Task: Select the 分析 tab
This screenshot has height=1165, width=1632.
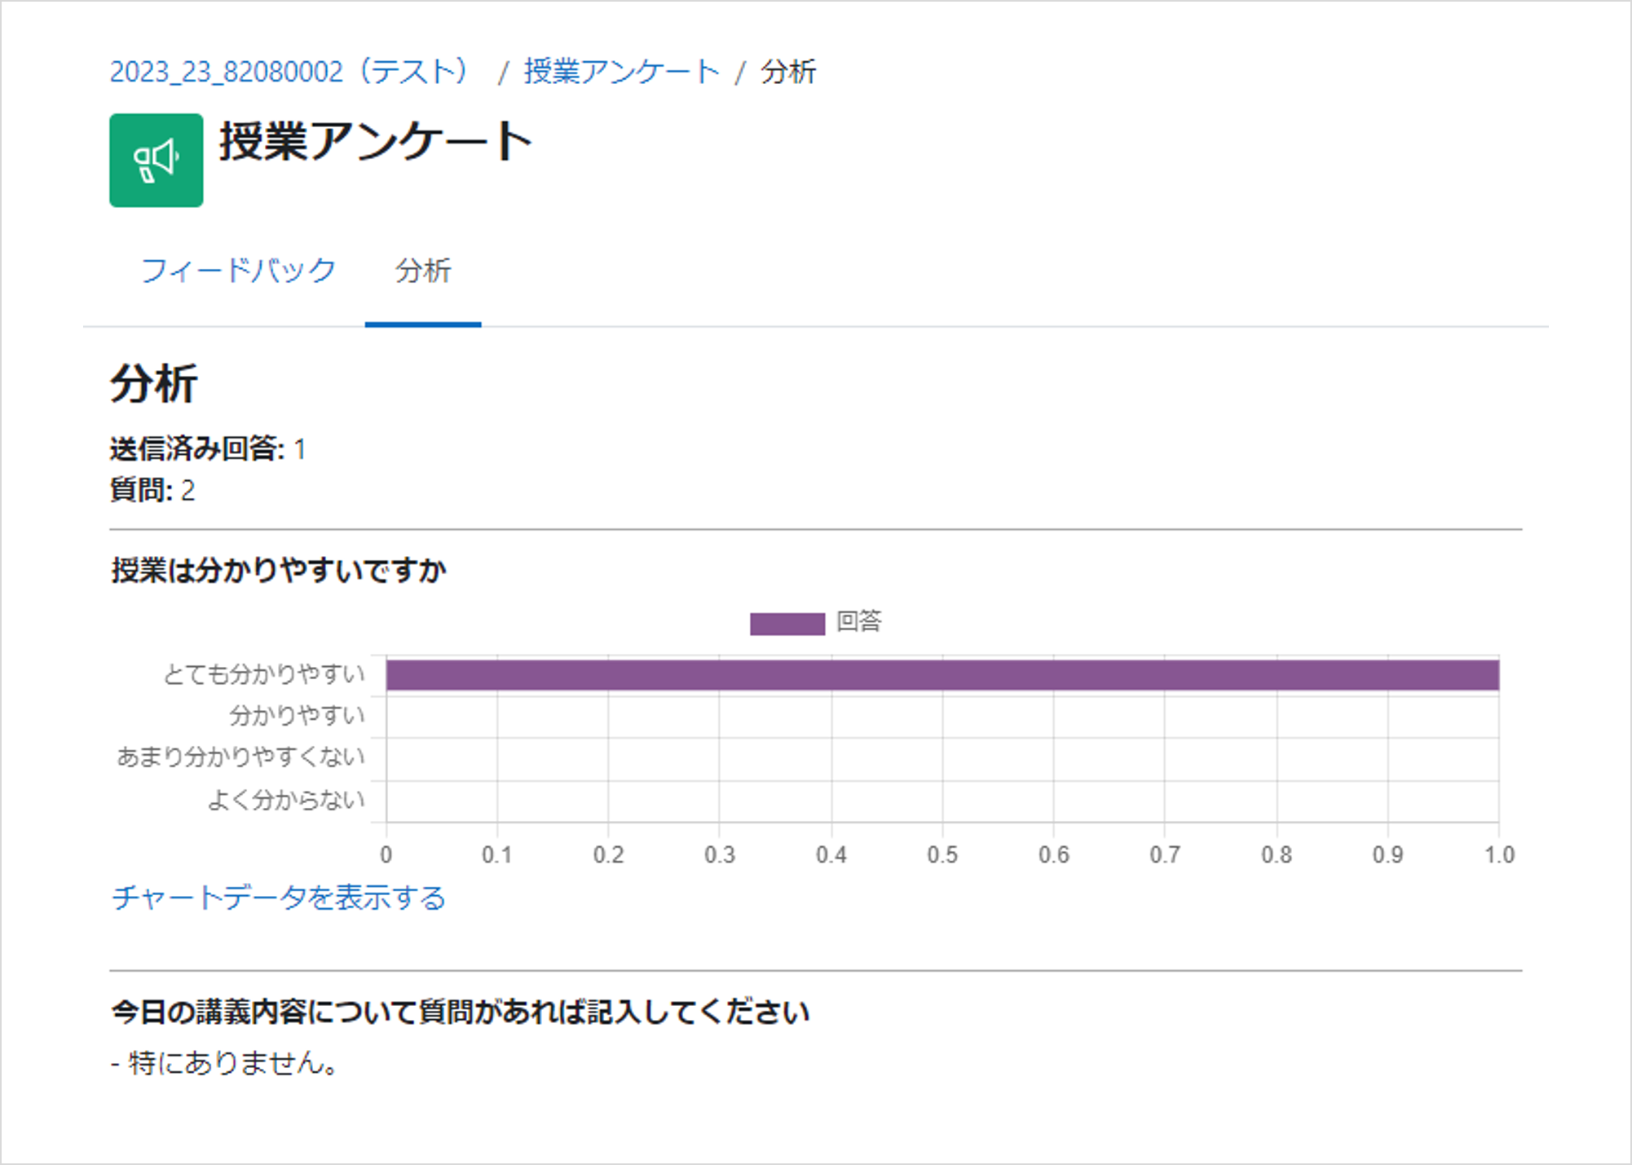Action: click(x=423, y=270)
